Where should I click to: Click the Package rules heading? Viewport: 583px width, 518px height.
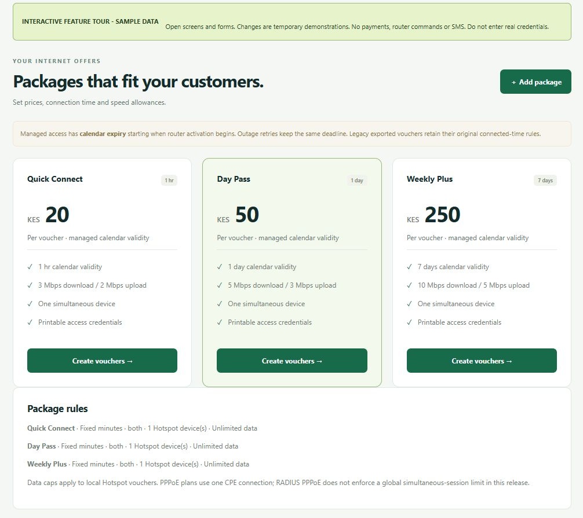click(57, 409)
